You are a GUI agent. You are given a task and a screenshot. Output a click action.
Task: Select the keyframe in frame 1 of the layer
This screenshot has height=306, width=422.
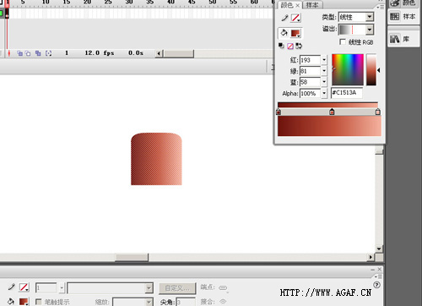tap(8, 14)
